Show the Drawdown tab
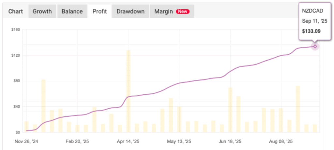The width and height of the screenshot is (334, 150). [x=130, y=11]
